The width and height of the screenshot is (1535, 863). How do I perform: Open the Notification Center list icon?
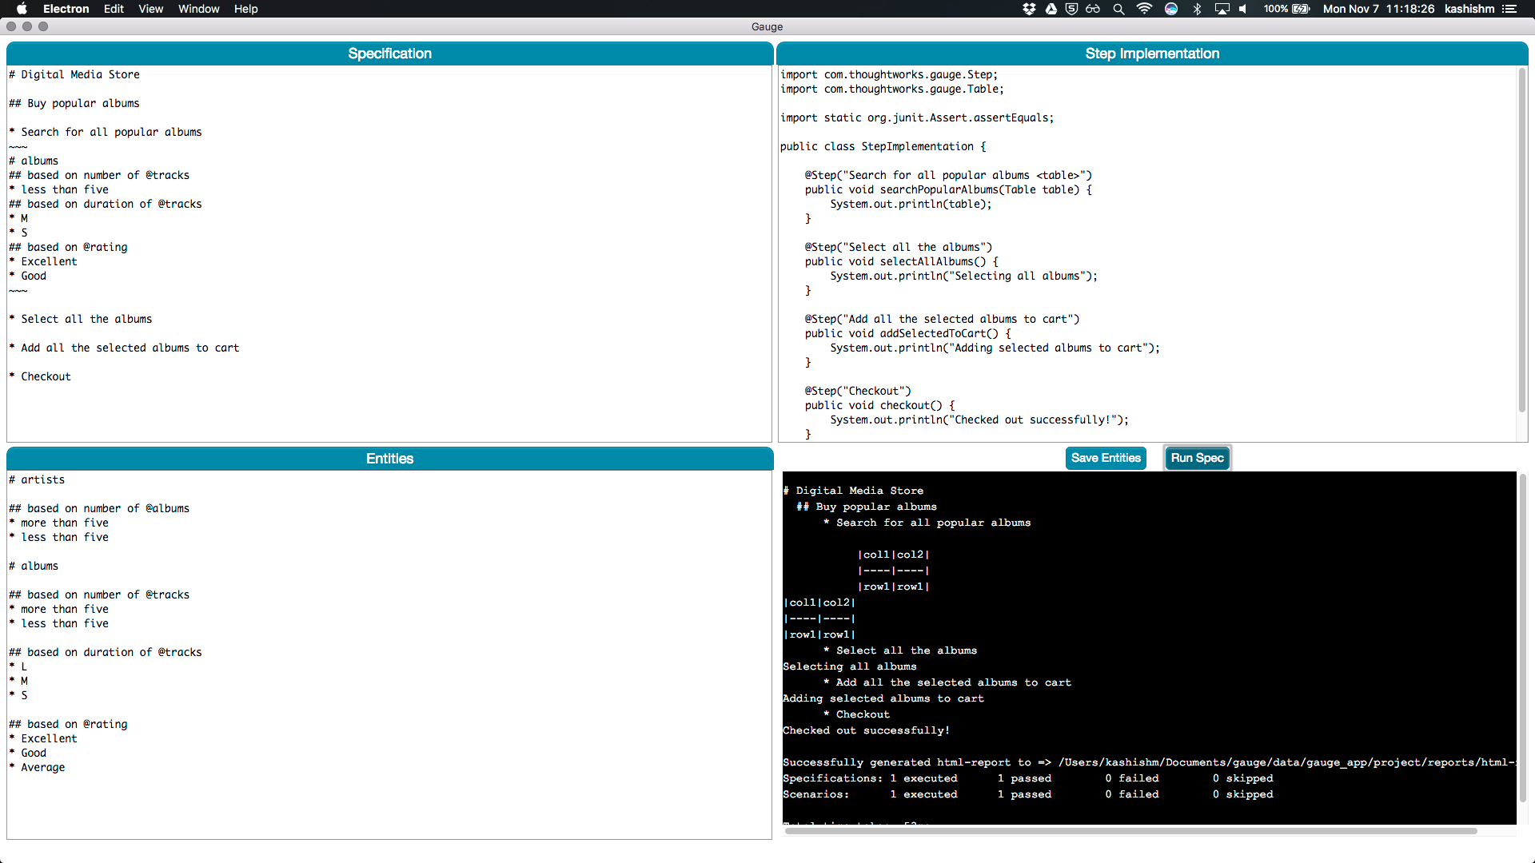click(x=1509, y=9)
